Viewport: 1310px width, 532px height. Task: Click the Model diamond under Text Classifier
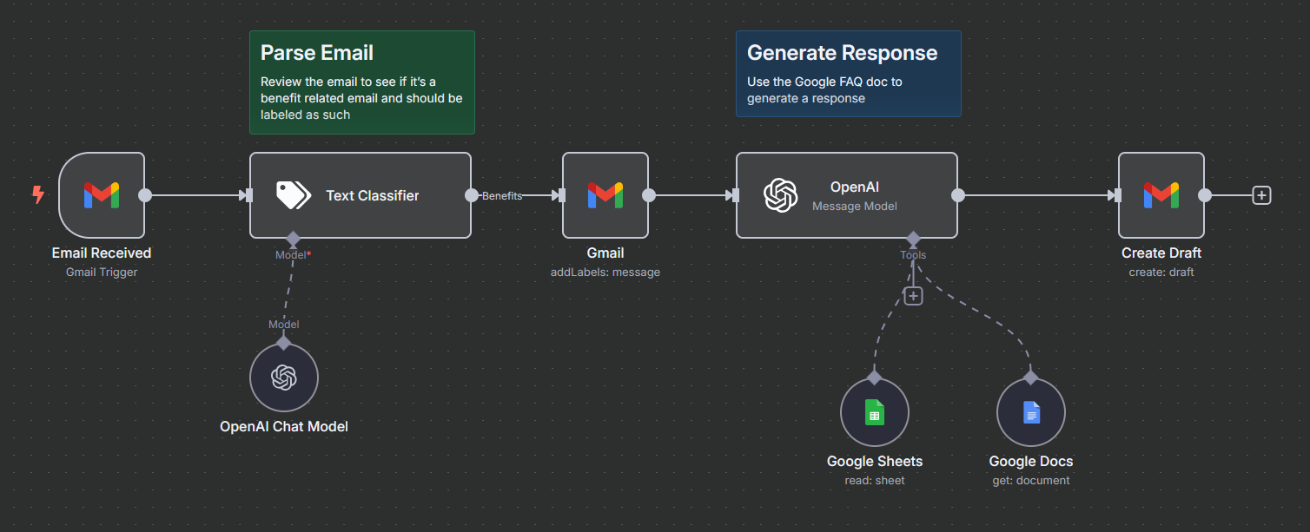pyautogui.click(x=293, y=238)
